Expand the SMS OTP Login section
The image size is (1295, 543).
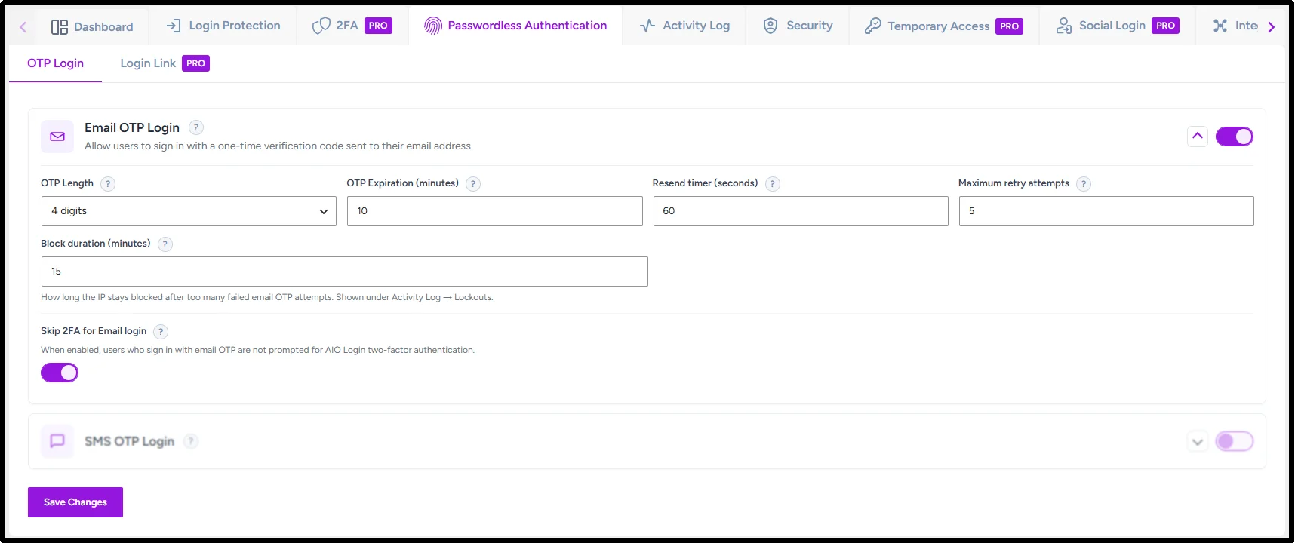(1198, 441)
